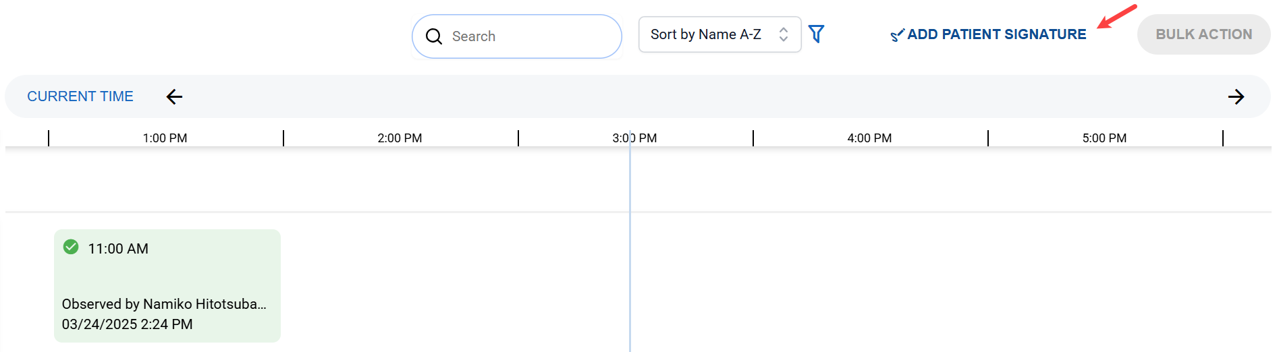1279x352 pixels.
Task: Click the magnifier icon in the search box
Action: [x=434, y=36]
